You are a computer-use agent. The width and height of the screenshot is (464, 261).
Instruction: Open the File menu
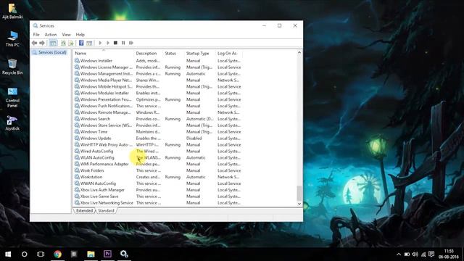(x=36, y=35)
